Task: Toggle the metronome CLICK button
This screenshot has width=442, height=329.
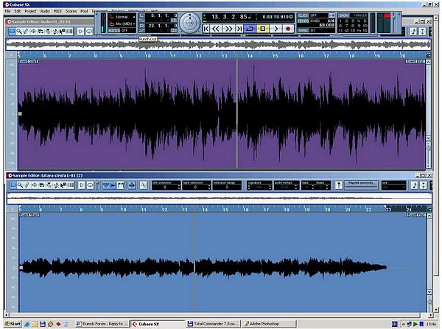Action: click(x=304, y=15)
